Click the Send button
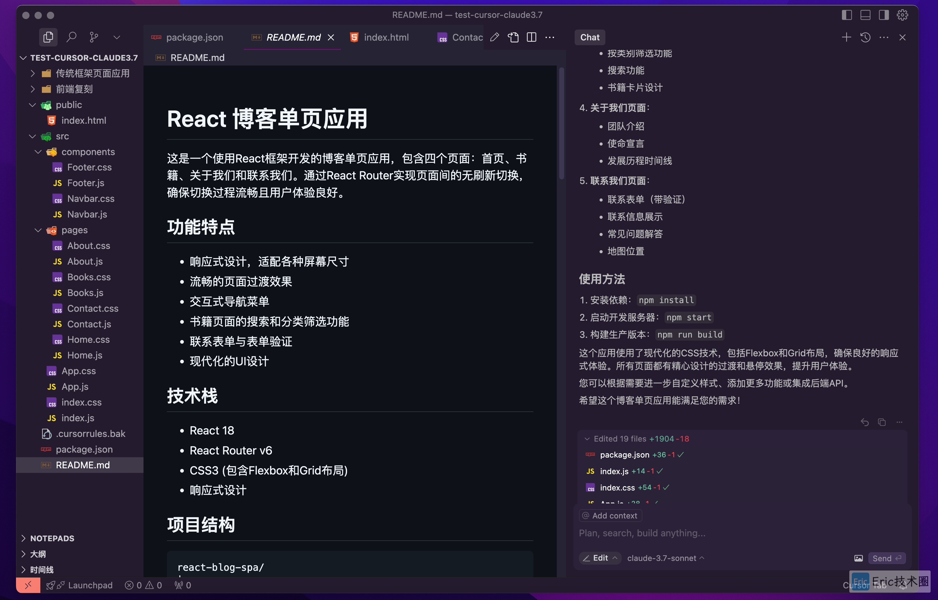 (887, 558)
